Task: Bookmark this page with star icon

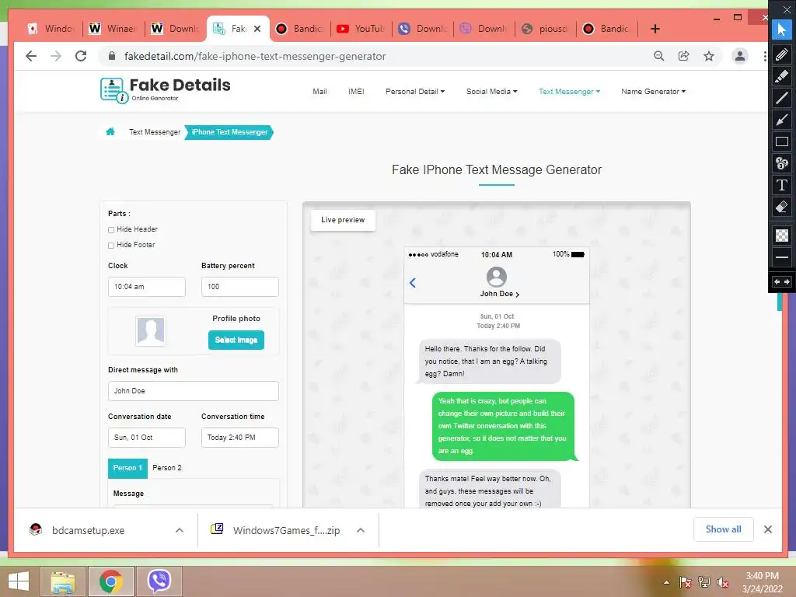Action: pyautogui.click(x=709, y=56)
